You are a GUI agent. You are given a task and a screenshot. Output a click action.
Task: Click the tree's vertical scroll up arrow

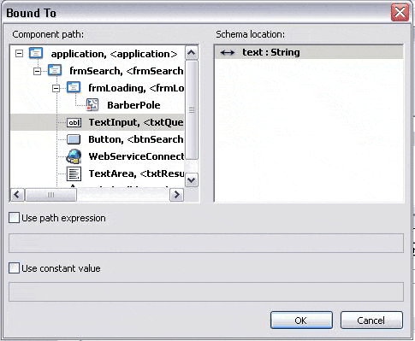(192, 53)
